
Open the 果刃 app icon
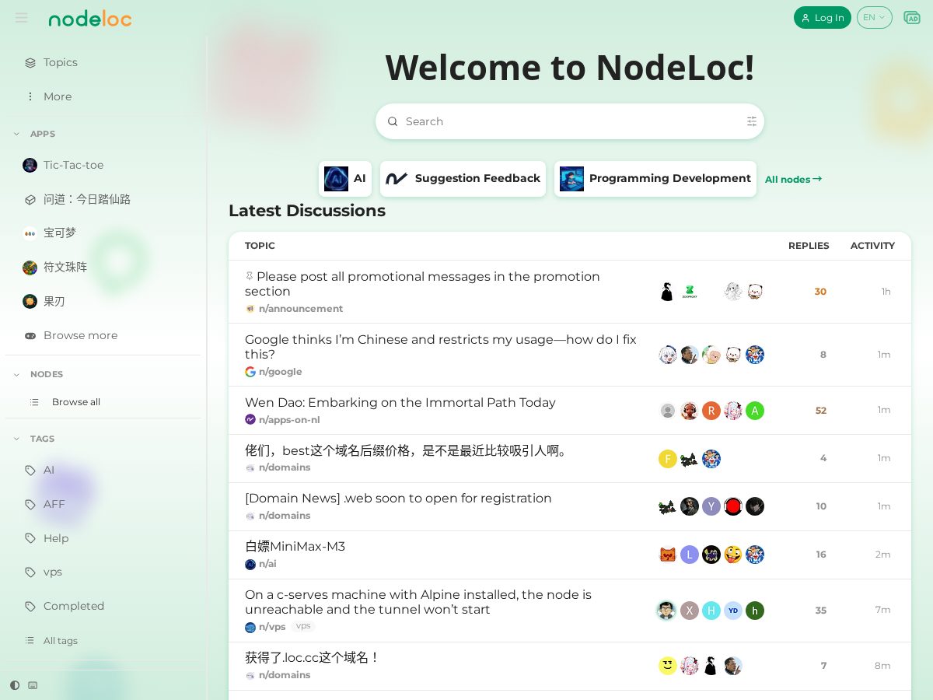click(30, 301)
